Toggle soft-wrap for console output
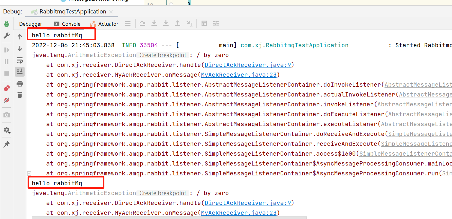 pos(20,60)
